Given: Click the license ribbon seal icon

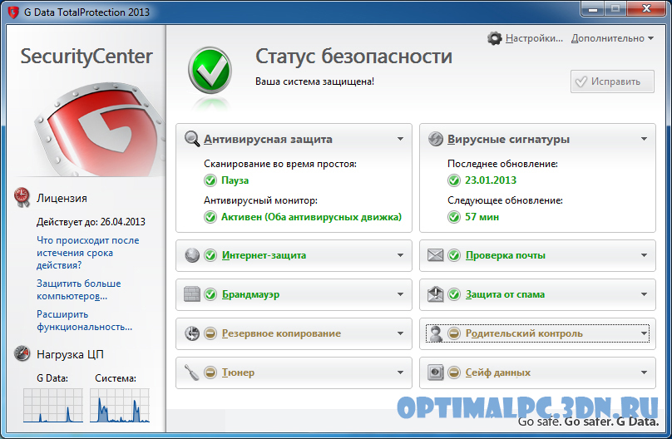Looking at the screenshot, I should [x=22, y=197].
